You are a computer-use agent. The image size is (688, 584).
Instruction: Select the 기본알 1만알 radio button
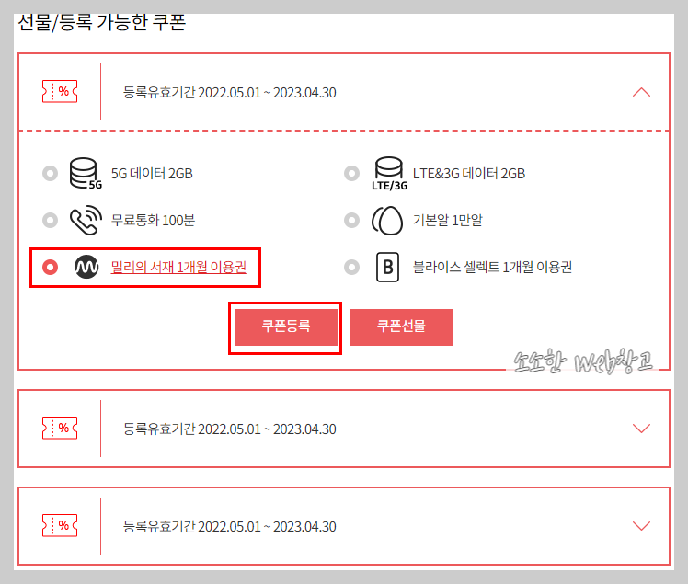click(352, 220)
